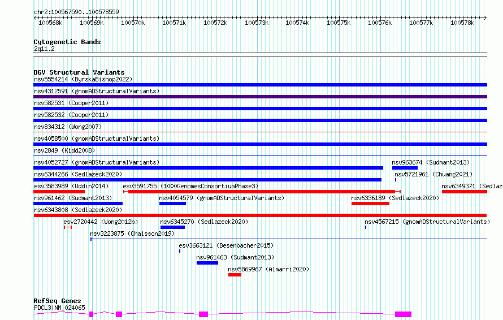503x320 pixels.
Task: Click the nsv582532 (Cooper2011) variant label
Action: click(x=71, y=115)
